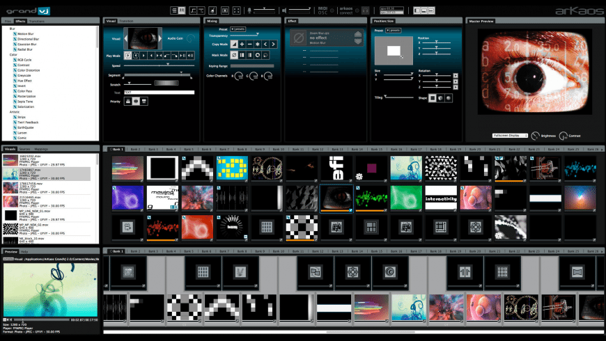Adjust the Contrast knob
Viewport: 606px width, 341px height.
tap(563, 136)
